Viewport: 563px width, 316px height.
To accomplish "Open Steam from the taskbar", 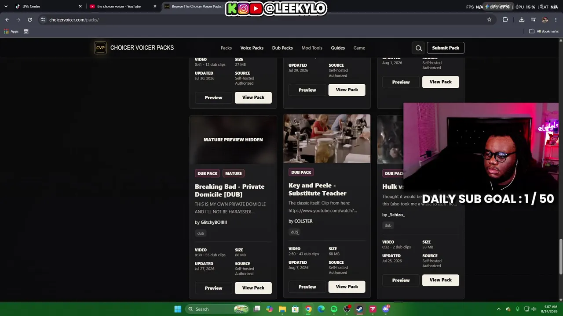I will coord(360,309).
